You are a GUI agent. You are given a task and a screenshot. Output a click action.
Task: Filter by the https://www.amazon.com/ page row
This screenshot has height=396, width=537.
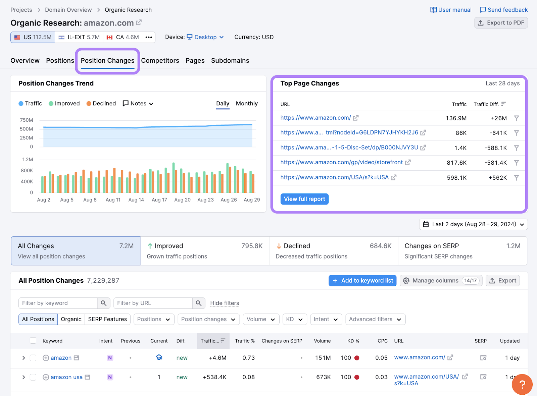(x=517, y=118)
